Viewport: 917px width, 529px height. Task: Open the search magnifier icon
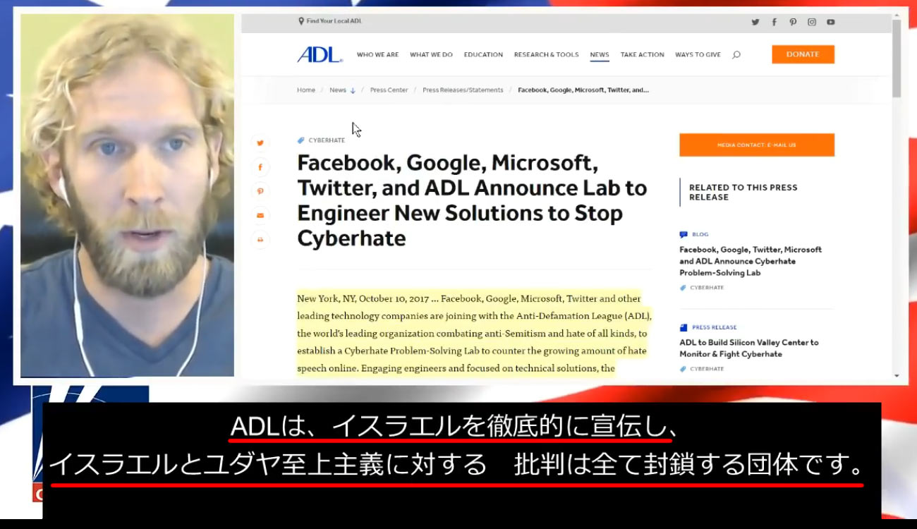736,54
